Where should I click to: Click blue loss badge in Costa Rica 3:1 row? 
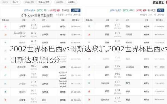point(6,75)
